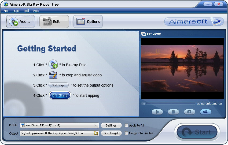
Task: Open the File menu
Action: 6,11
